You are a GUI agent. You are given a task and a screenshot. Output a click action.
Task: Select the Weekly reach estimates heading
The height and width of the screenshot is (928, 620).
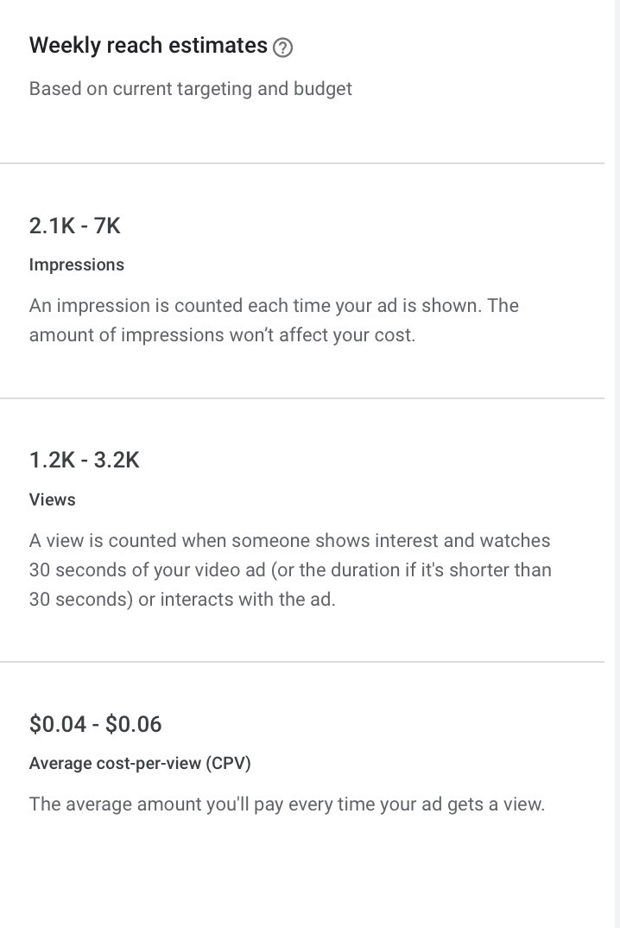(148, 47)
